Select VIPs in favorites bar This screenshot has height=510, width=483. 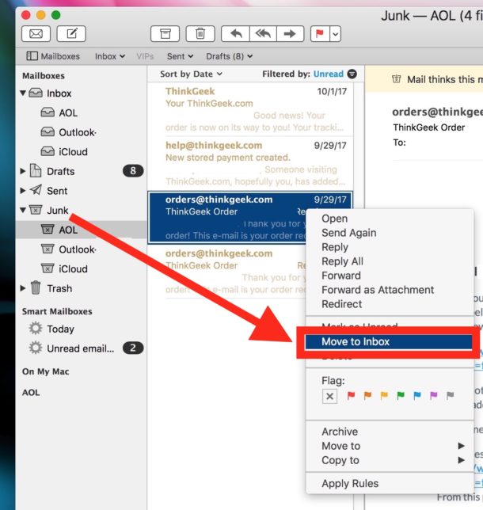point(145,56)
